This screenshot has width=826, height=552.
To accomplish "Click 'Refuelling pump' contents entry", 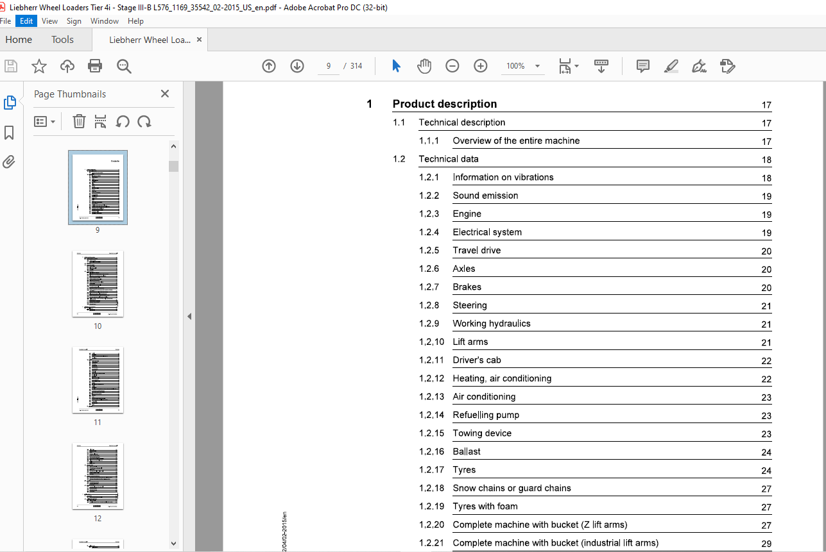I will tap(486, 415).
